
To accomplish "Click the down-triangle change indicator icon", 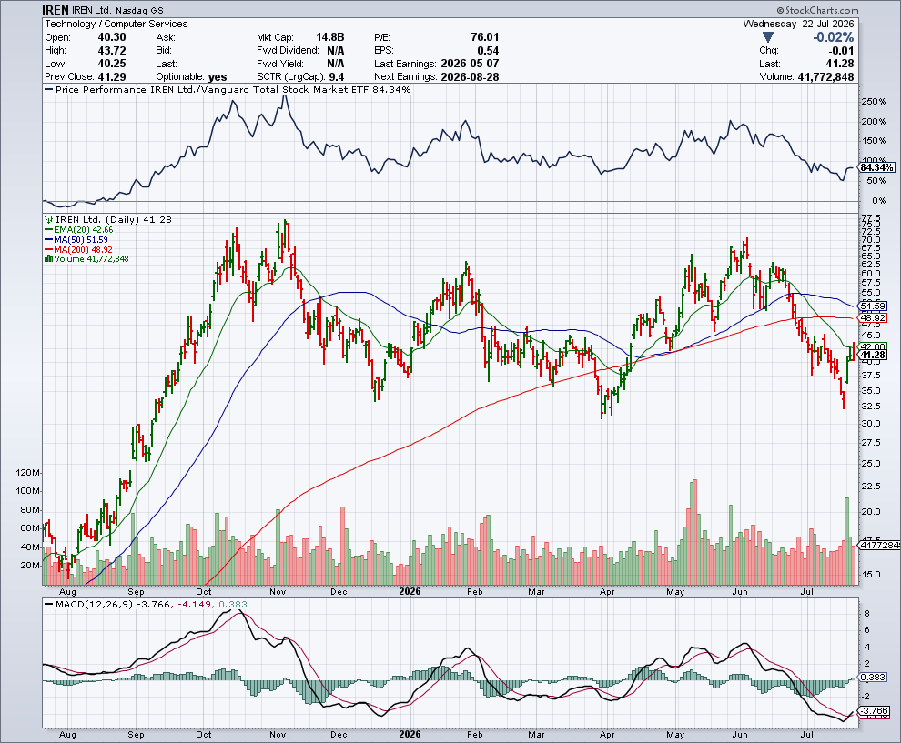I will 768,37.
